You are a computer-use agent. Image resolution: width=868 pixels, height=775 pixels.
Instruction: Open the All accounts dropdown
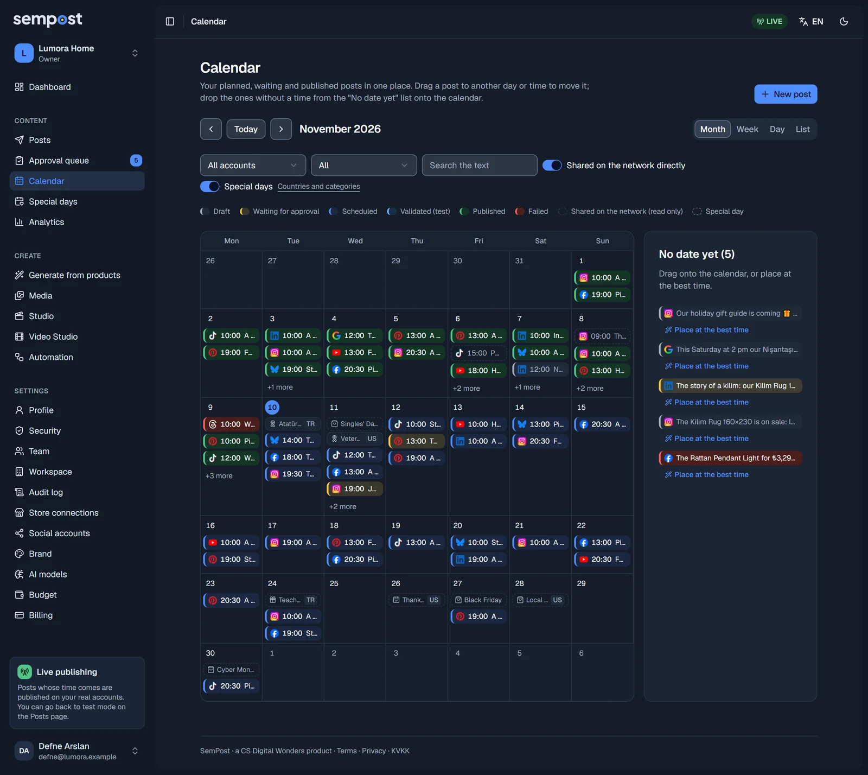point(253,166)
